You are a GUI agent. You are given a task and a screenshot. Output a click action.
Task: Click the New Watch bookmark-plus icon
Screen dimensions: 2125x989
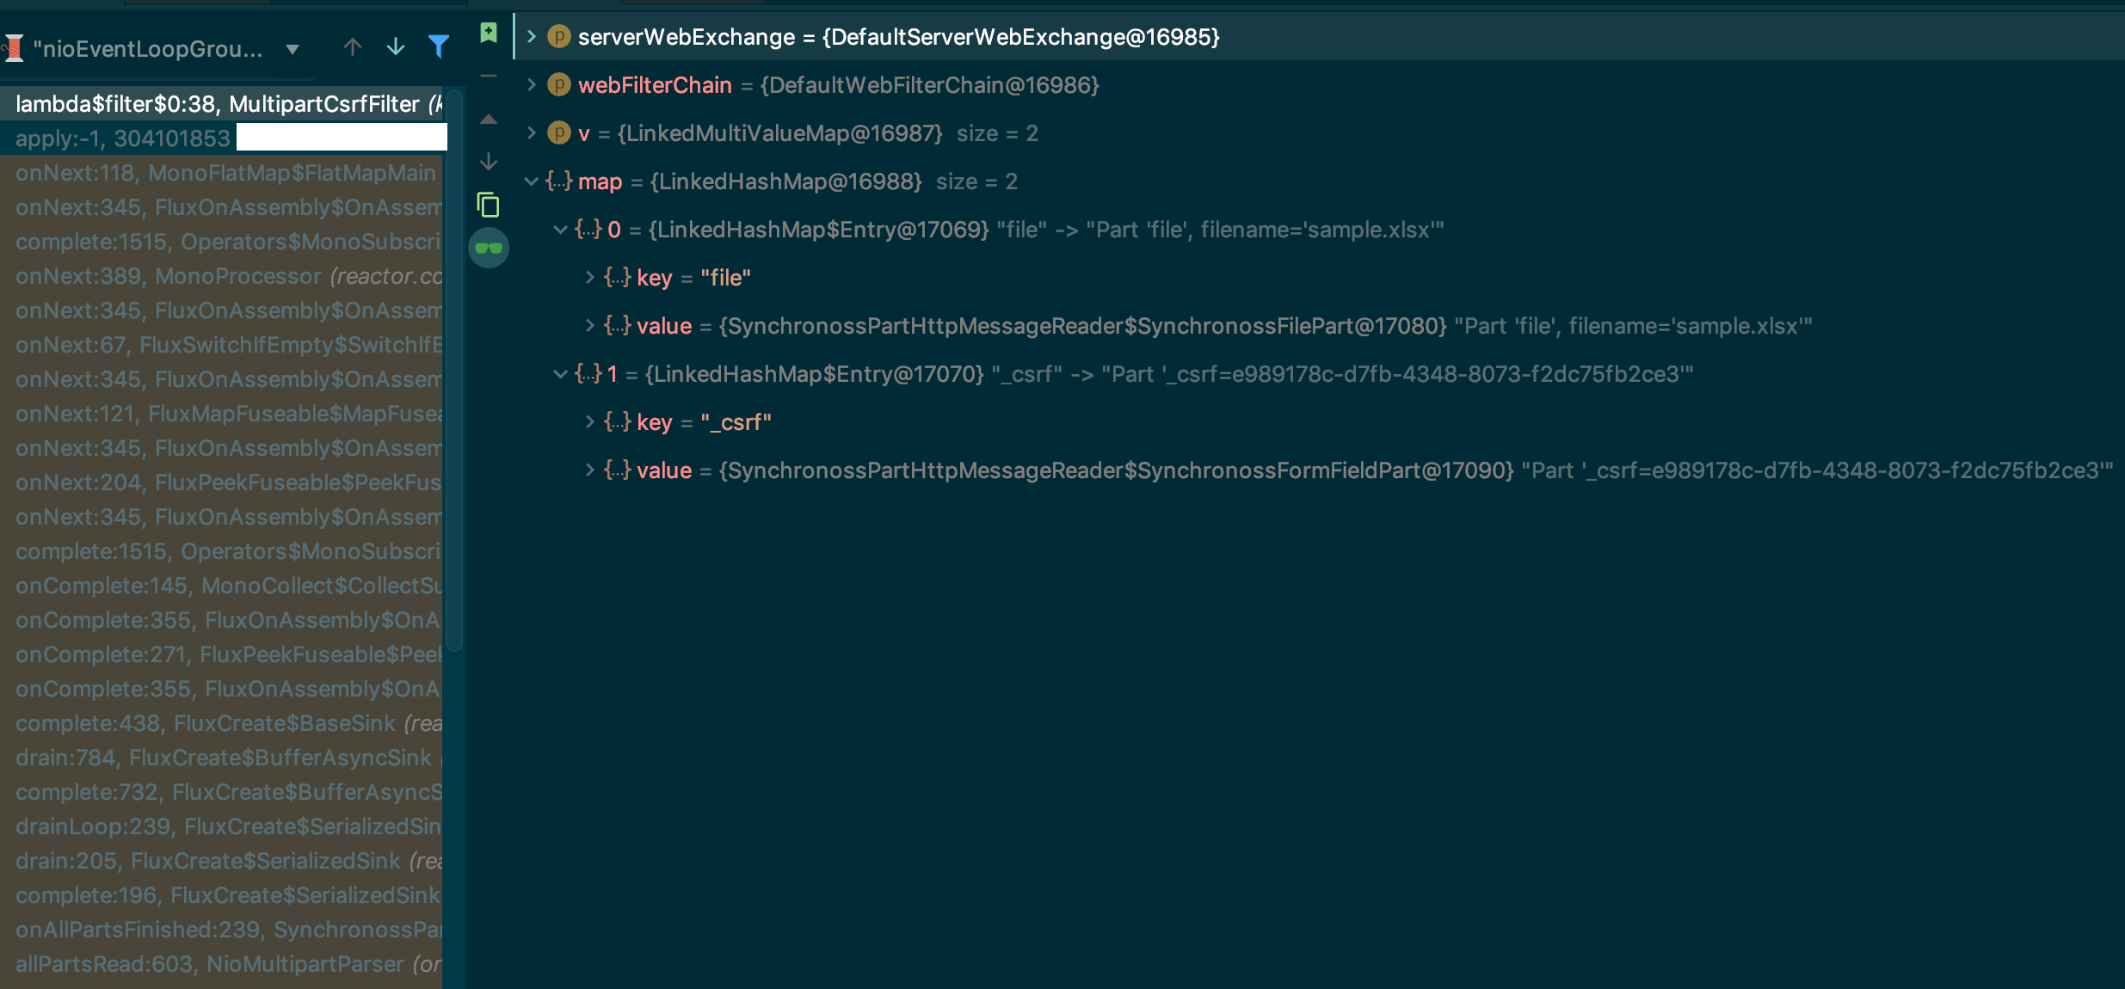click(489, 34)
